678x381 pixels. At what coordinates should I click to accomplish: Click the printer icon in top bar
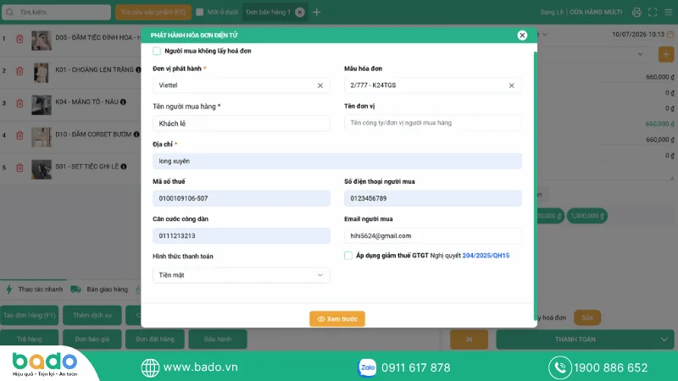tap(636, 12)
